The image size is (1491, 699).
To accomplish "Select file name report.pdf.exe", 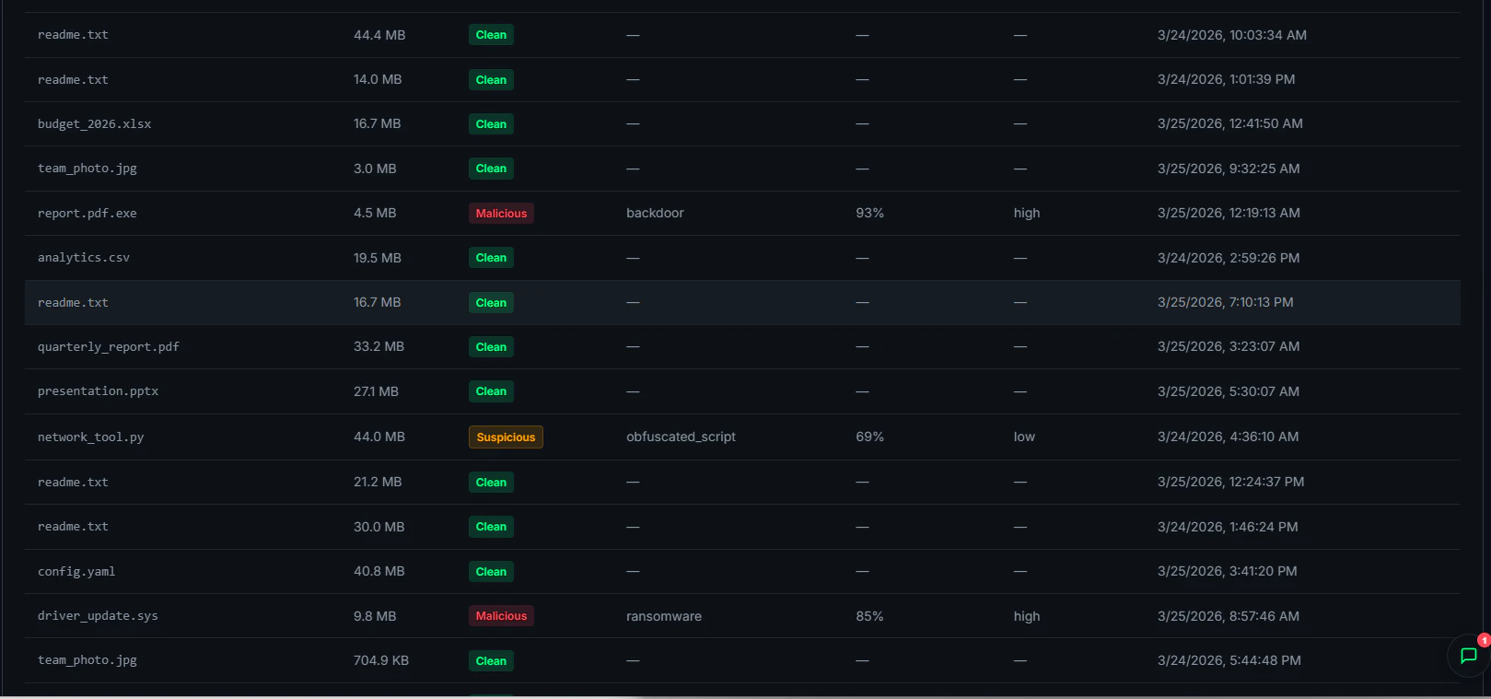I will (x=87, y=214).
